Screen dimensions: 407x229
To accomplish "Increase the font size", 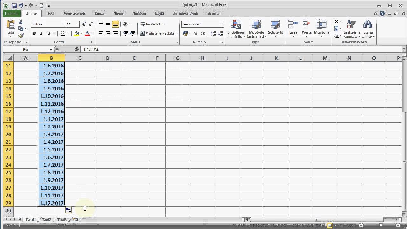I will 83,24.
